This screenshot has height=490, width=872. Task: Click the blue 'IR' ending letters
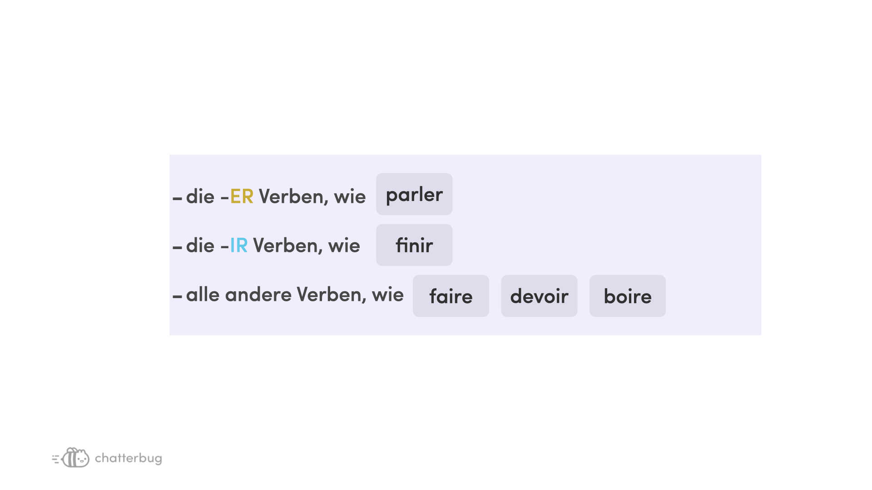[239, 245]
